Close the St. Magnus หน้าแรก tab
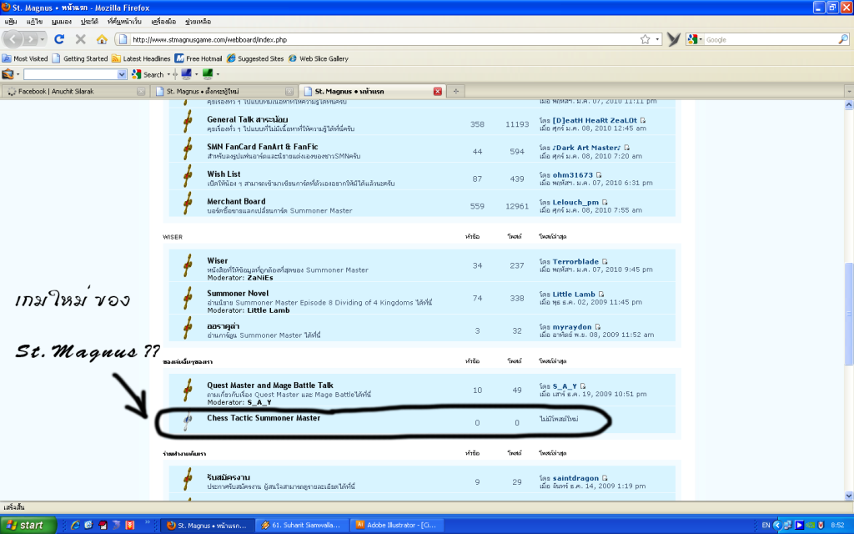854x534 pixels. pyautogui.click(x=437, y=91)
